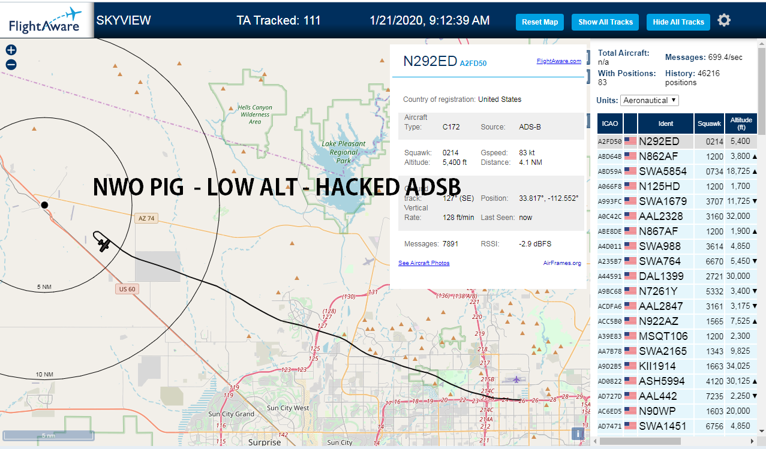766x449 pixels.
Task: Select the N292ED row in aircraft table
Action: tap(678, 141)
